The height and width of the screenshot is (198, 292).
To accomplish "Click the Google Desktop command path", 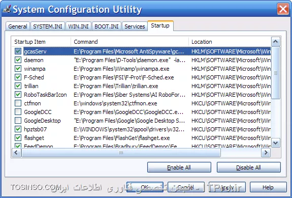I will click(x=129, y=121).
